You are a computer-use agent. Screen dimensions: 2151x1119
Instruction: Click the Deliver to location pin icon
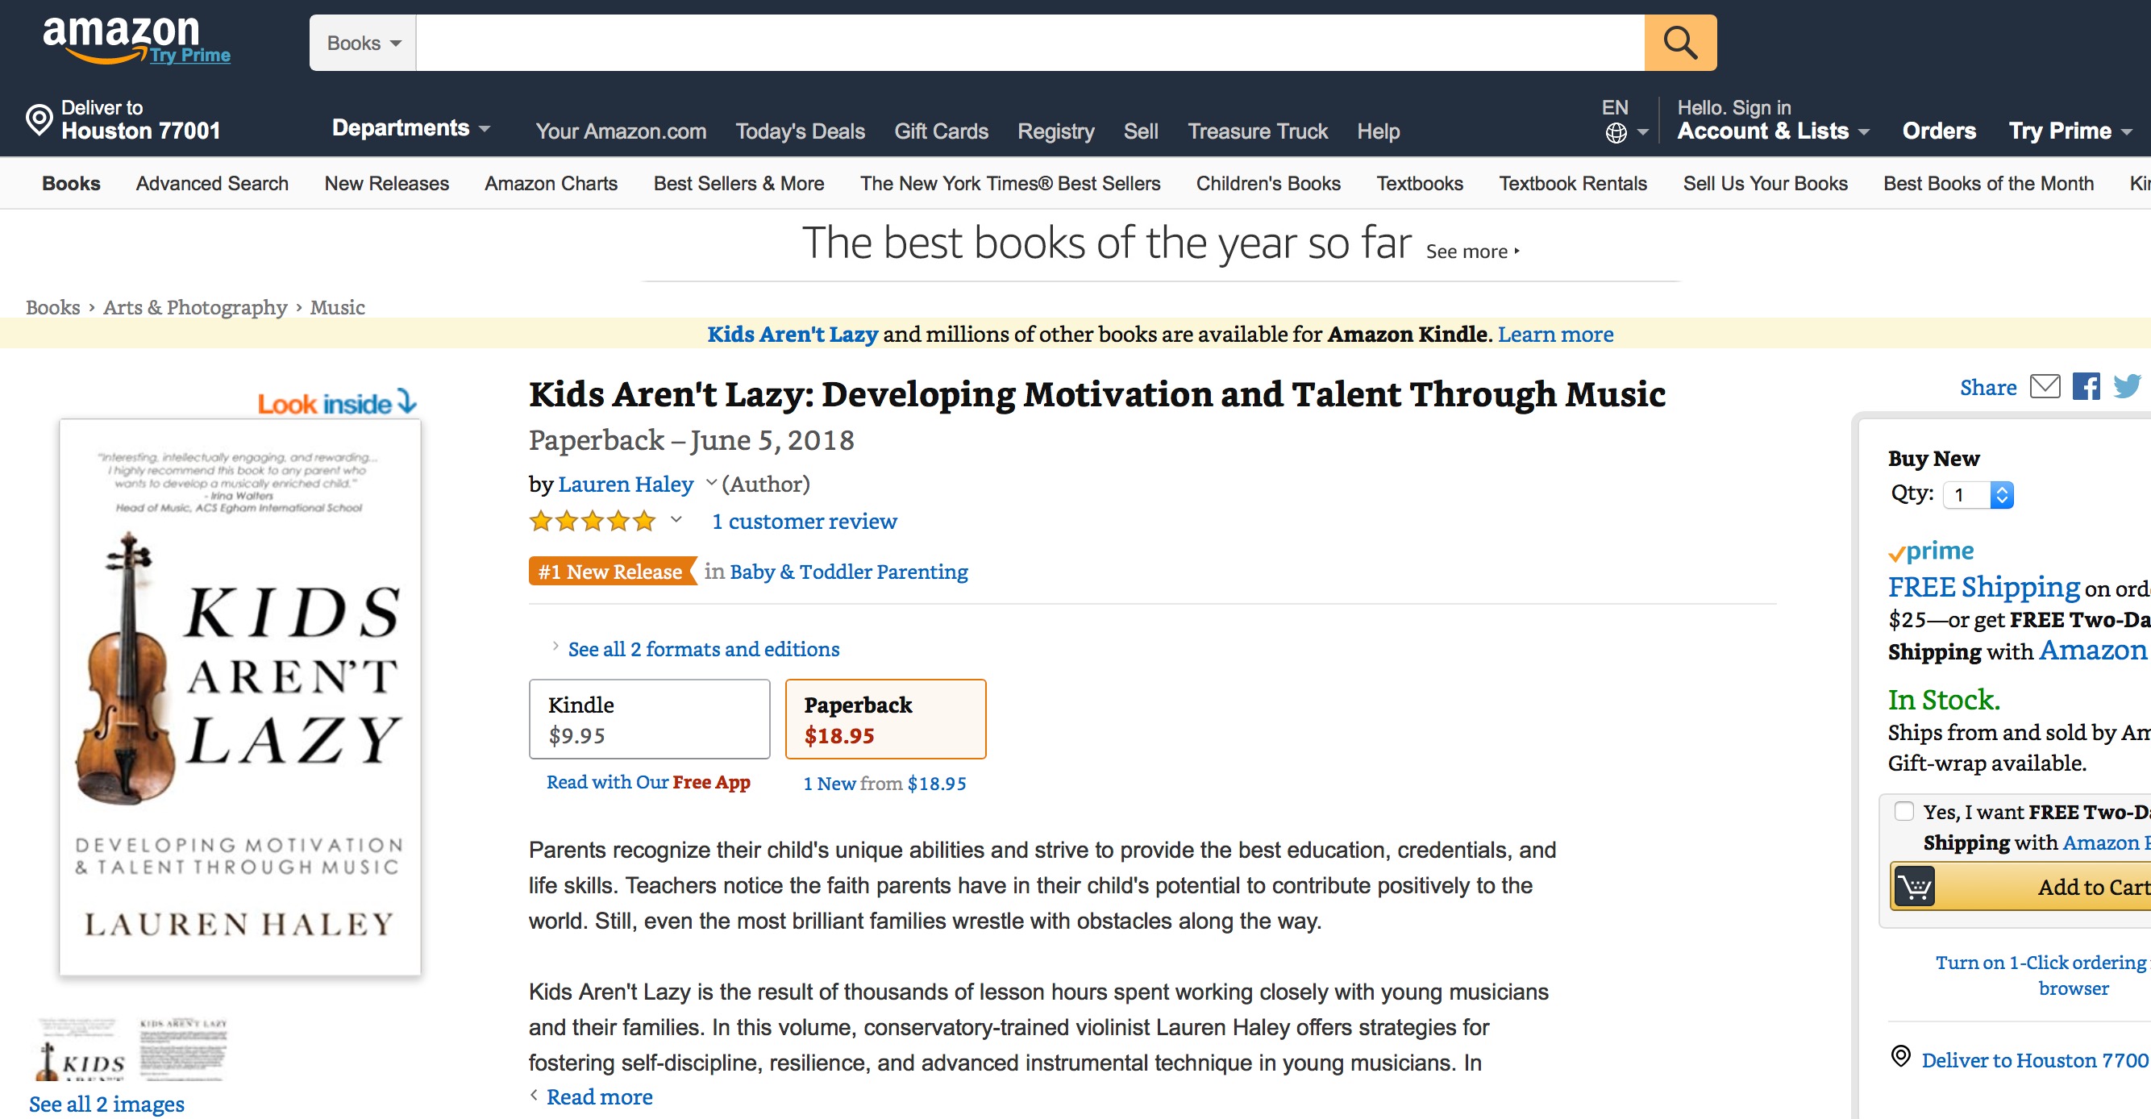tap(40, 119)
